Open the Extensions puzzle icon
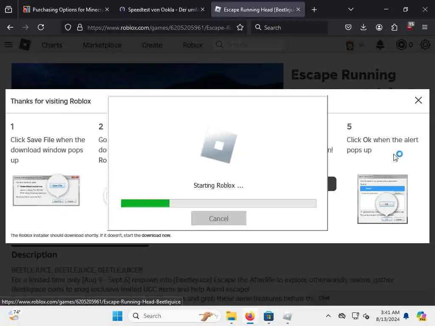 (394, 27)
